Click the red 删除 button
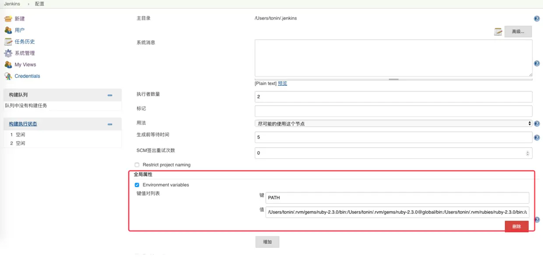 [517, 226]
